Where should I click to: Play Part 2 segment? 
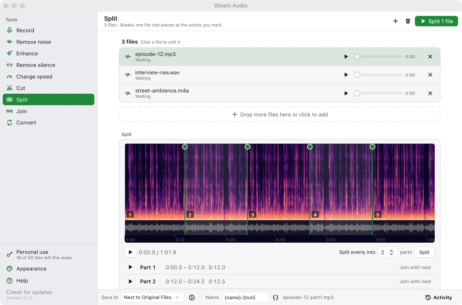tap(130, 281)
